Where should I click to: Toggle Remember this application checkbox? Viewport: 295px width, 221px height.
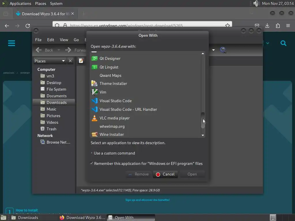(x=92, y=163)
